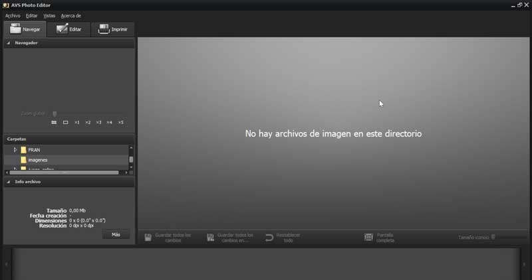Click the Más button in Info archivo
532x280 pixels.
(x=116, y=234)
